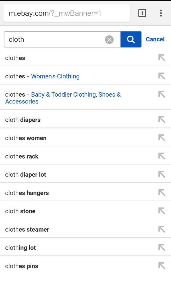Cancel the search

(155, 39)
